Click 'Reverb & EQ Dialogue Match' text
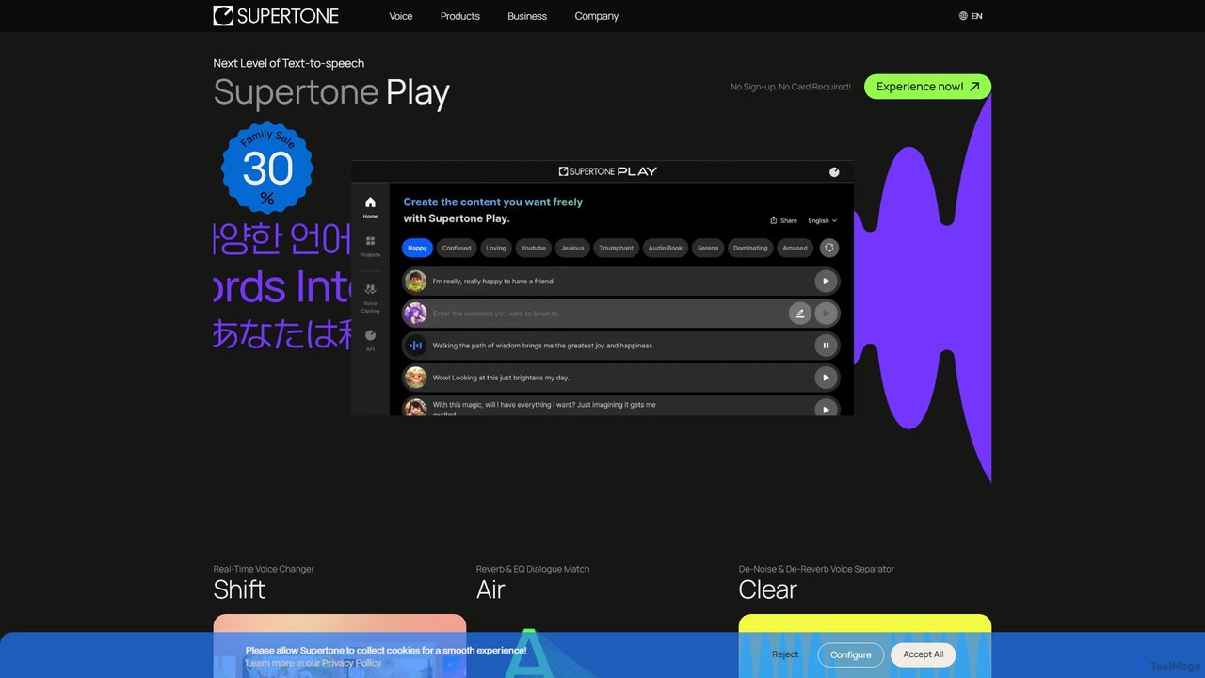This screenshot has width=1205, height=678. click(533, 569)
